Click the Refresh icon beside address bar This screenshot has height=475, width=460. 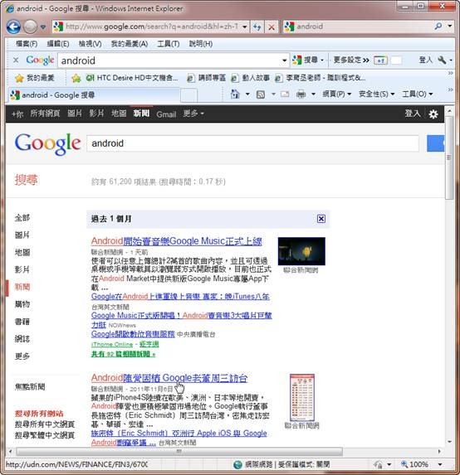257,27
